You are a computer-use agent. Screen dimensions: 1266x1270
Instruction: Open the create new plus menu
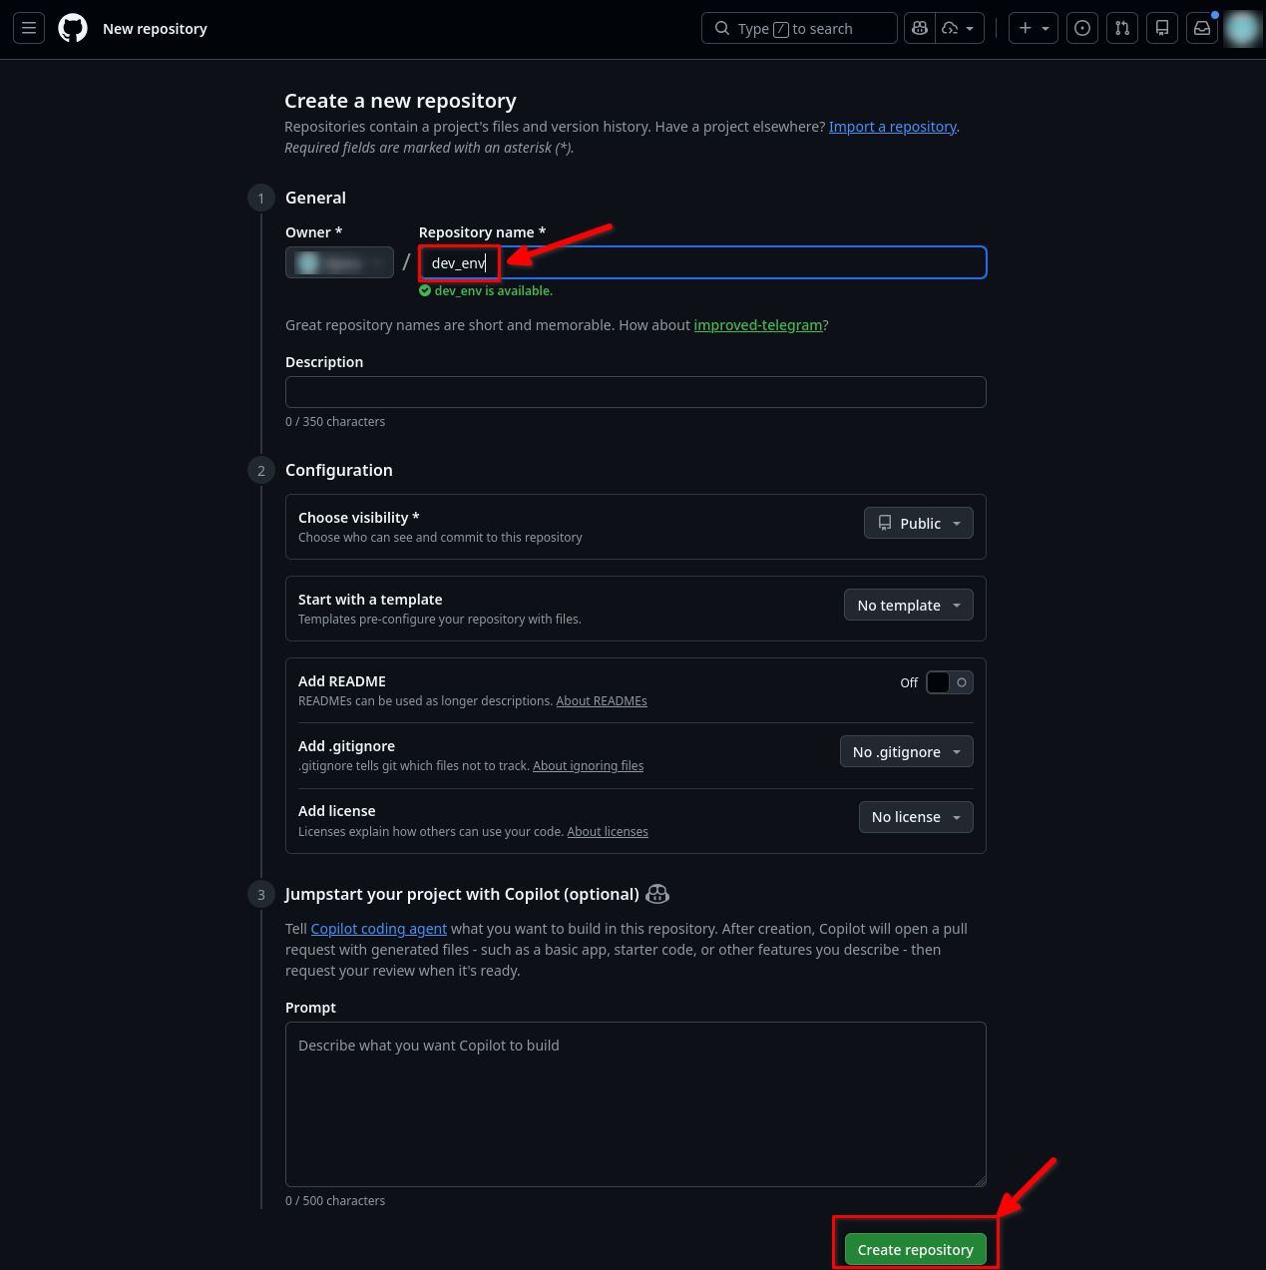(1033, 28)
